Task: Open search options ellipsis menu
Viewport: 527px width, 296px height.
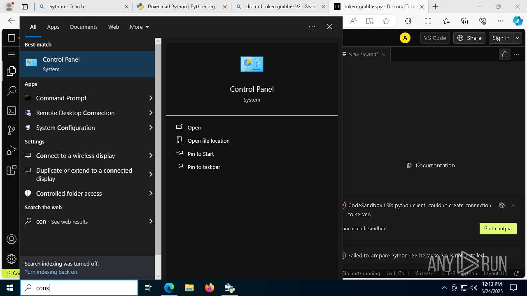Action: pyautogui.click(x=312, y=27)
